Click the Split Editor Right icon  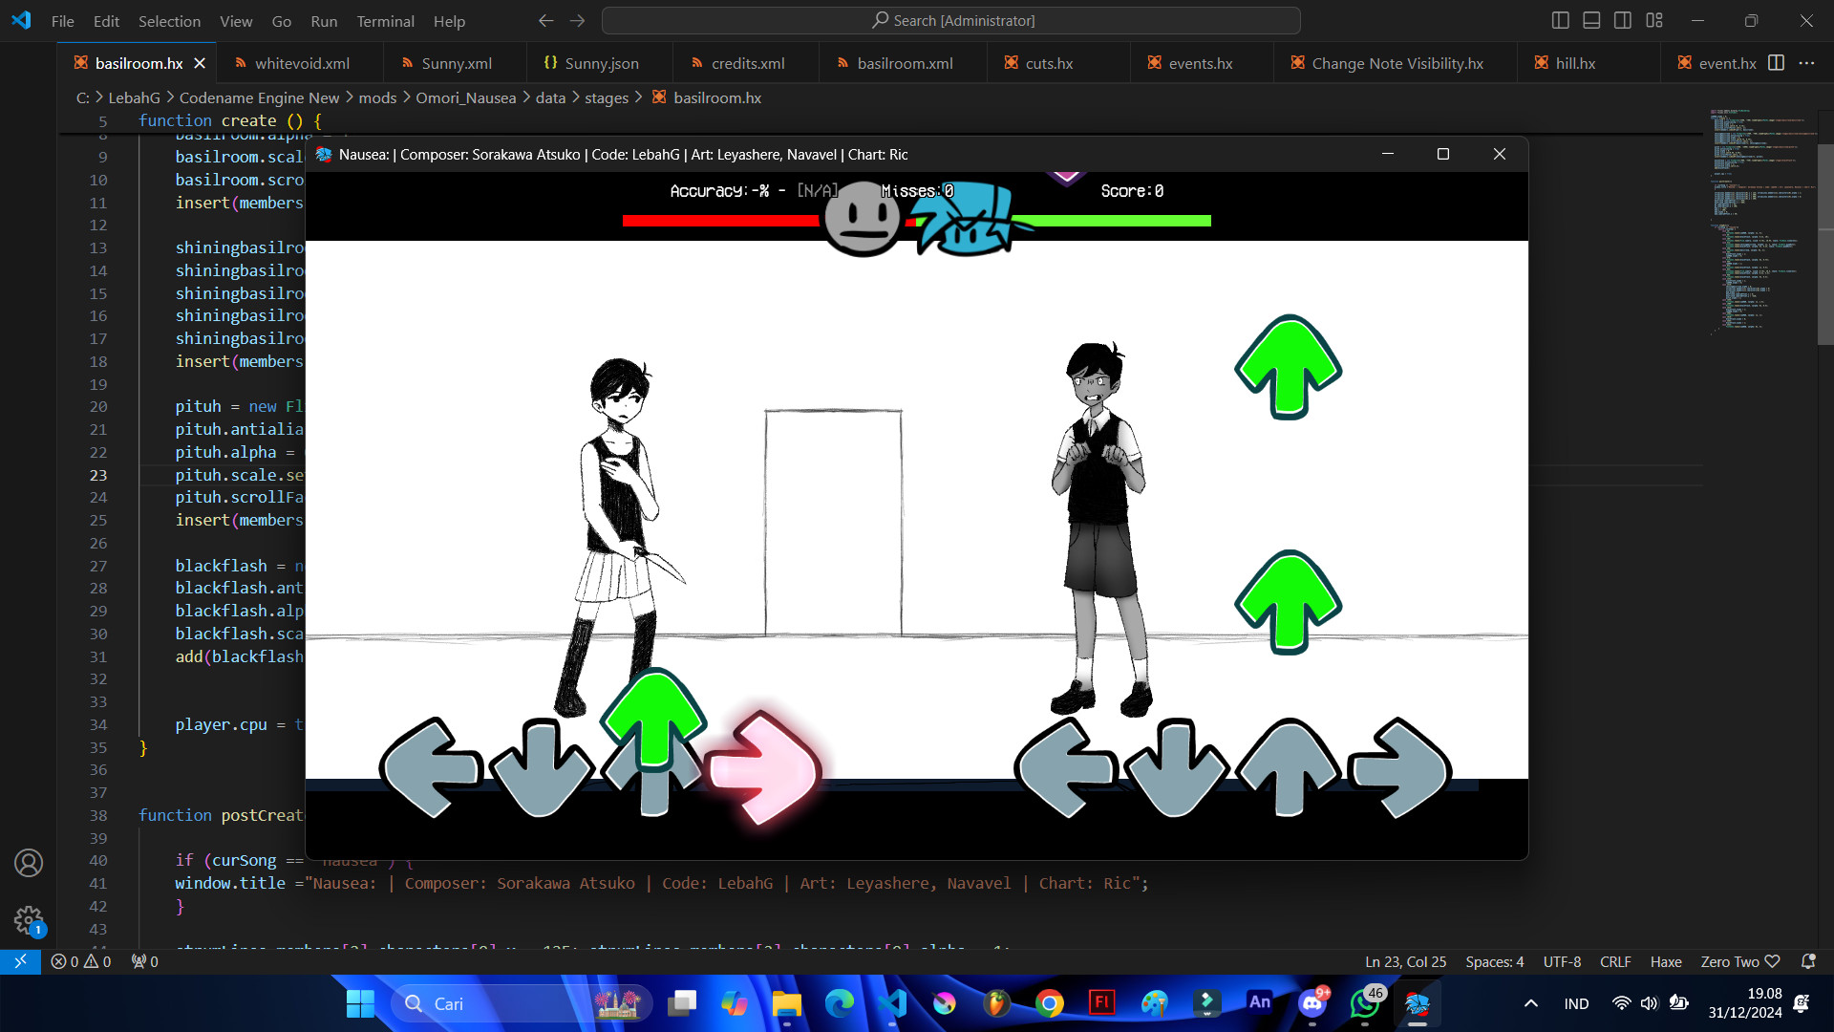[1776, 63]
